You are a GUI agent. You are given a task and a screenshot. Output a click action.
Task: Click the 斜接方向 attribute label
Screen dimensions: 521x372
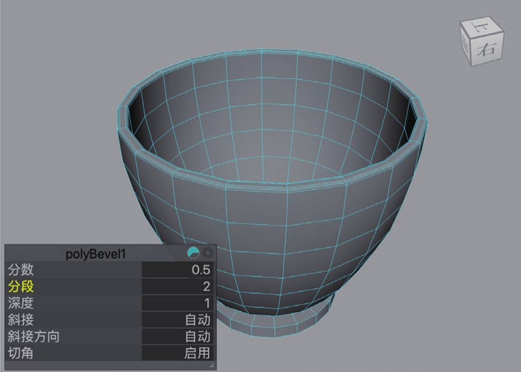34,336
